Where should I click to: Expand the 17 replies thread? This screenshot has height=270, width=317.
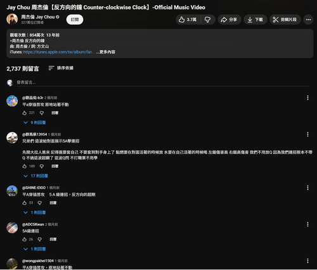(x=36, y=176)
